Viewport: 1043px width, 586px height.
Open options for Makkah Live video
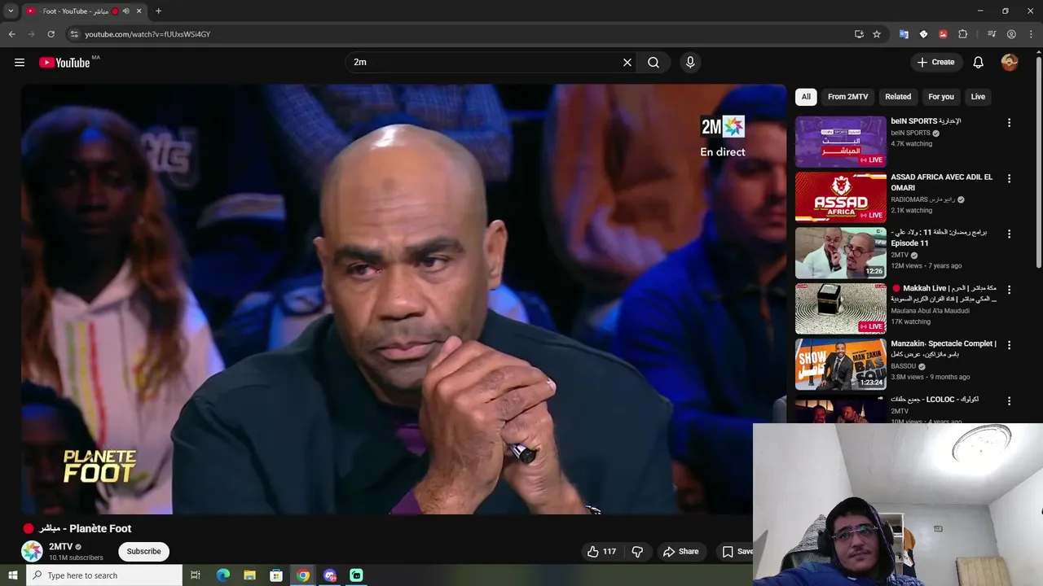click(1009, 290)
